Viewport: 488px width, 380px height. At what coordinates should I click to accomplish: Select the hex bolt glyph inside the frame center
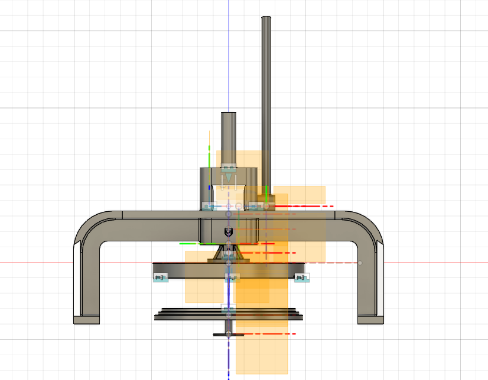[229, 232]
